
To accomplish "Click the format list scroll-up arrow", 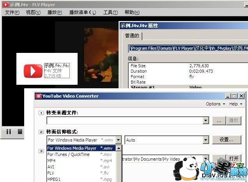I will tap(119, 148).
